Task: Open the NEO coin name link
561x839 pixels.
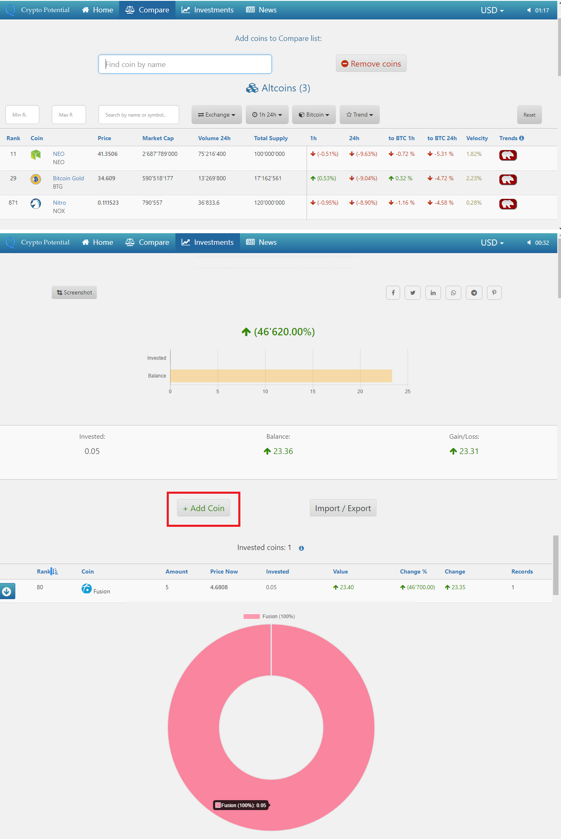Action: coord(59,154)
